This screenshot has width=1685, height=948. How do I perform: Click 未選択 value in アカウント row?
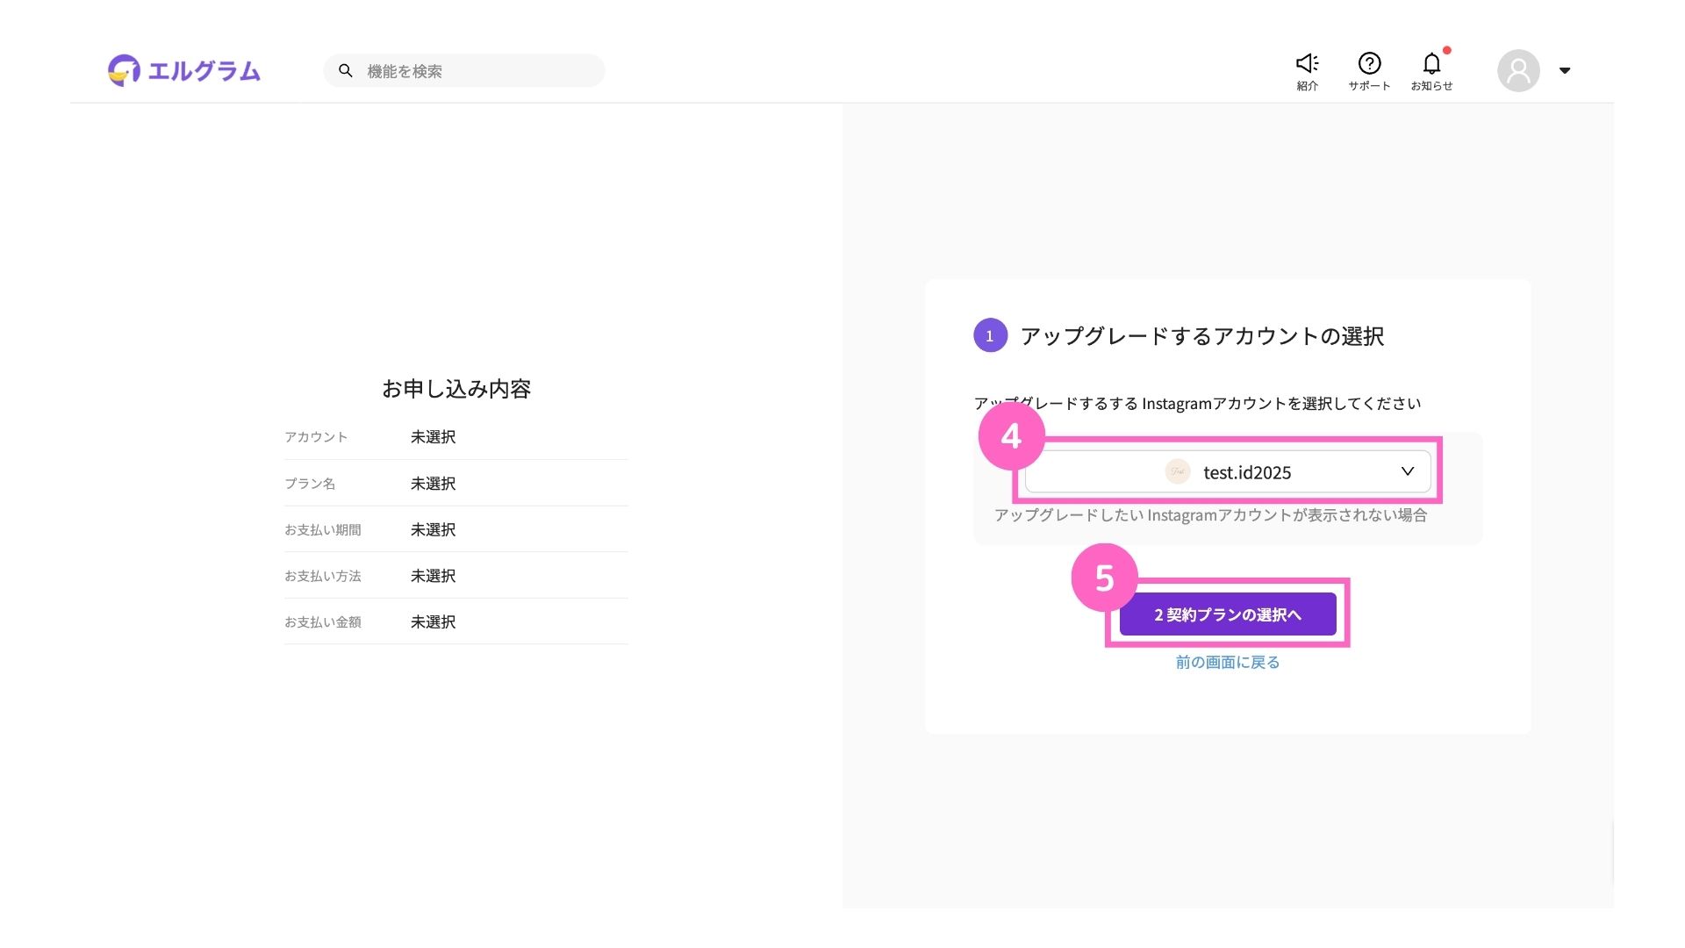coord(434,437)
